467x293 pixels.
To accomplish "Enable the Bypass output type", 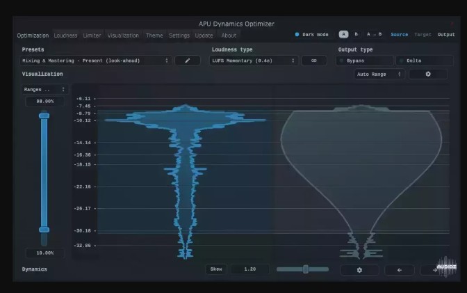I will (364, 61).
